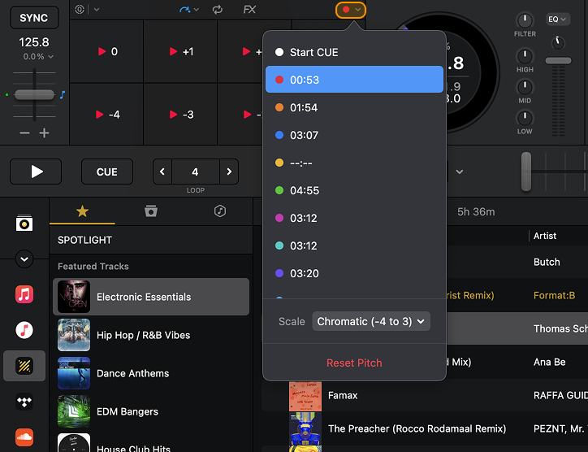Select the green 04:55 cue point
Screen dimensions: 588x452
354,190
